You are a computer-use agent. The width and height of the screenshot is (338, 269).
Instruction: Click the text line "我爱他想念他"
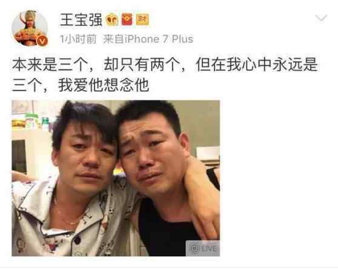104,85
